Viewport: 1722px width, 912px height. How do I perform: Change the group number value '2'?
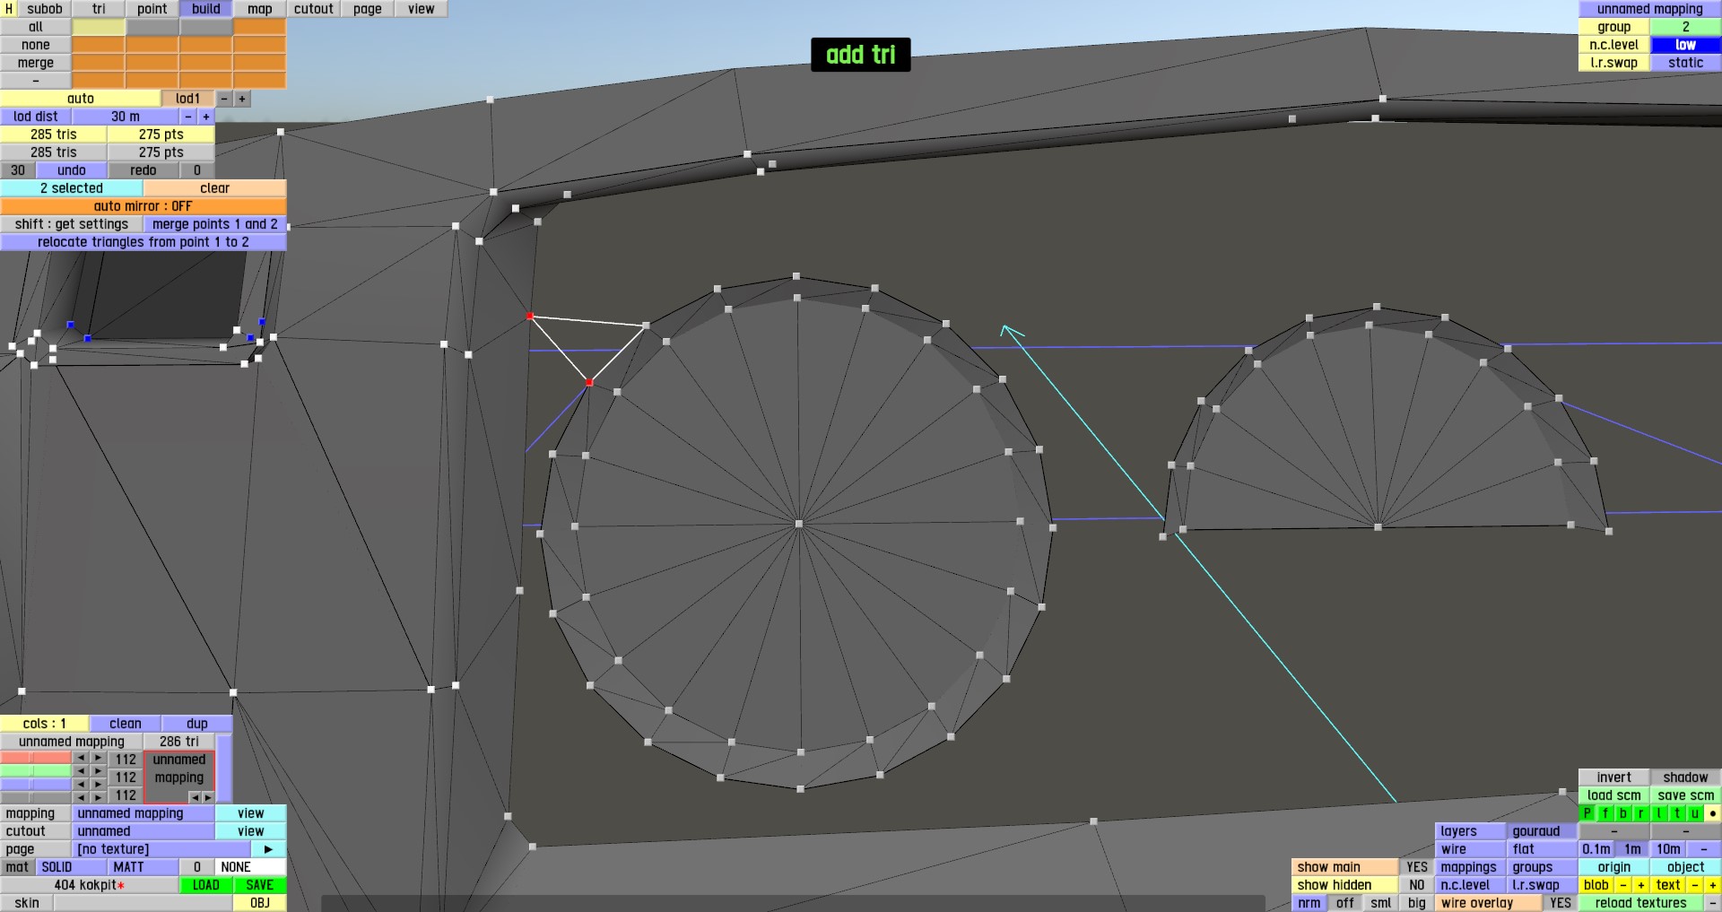(1686, 27)
